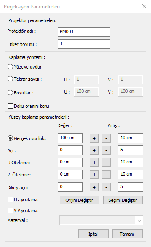This screenshot has width=151, height=247.
Task: Decrease U Öteleme with minus button
Action: (x=106, y=163)
